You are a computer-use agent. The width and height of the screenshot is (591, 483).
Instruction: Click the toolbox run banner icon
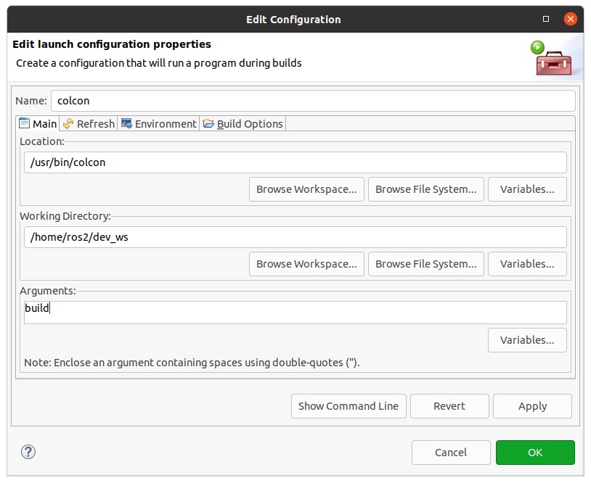click(551, 59)
